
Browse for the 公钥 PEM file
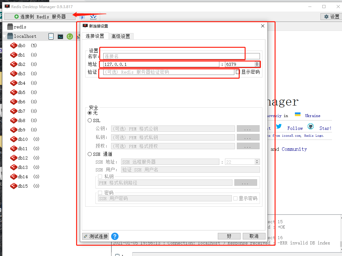[x=248, y=129]
